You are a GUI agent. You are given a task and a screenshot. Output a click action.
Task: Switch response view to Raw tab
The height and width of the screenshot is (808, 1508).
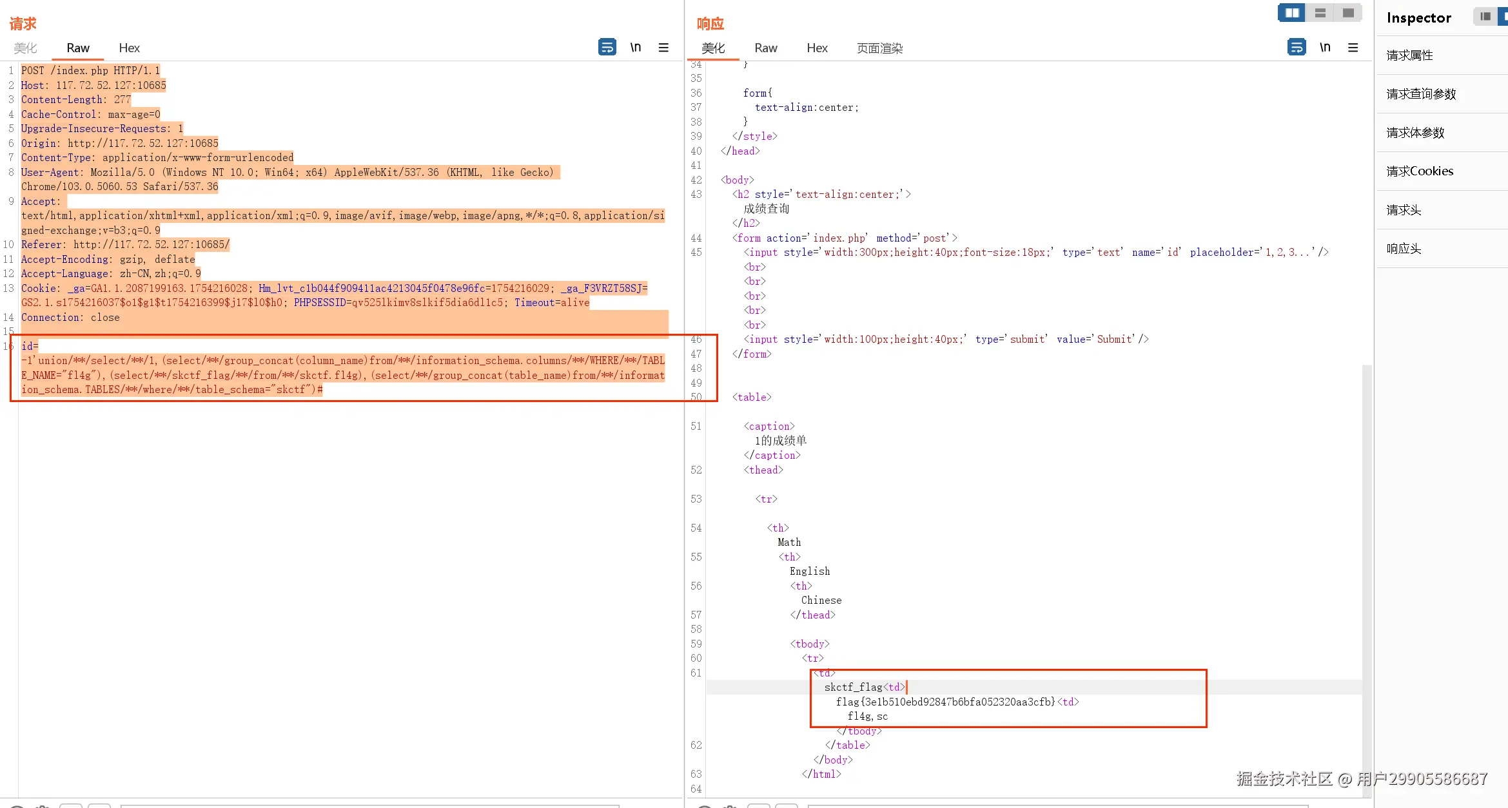point(766,48)
